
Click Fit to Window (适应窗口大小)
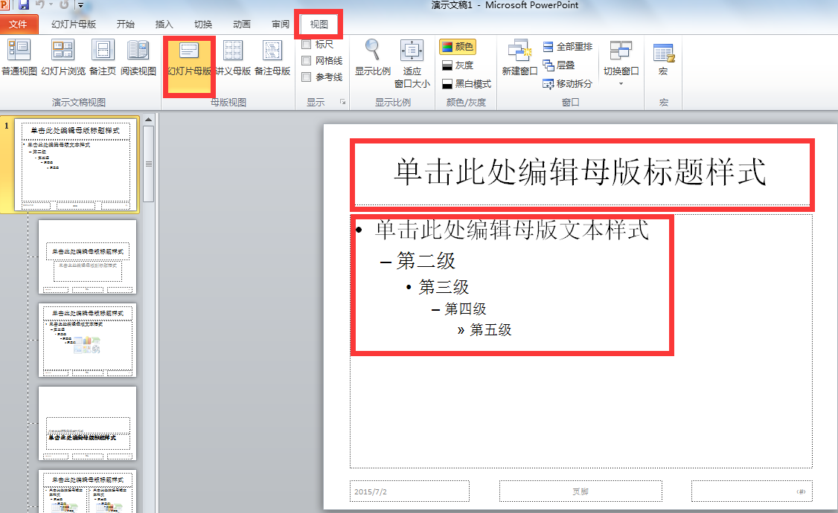point(412,63)
